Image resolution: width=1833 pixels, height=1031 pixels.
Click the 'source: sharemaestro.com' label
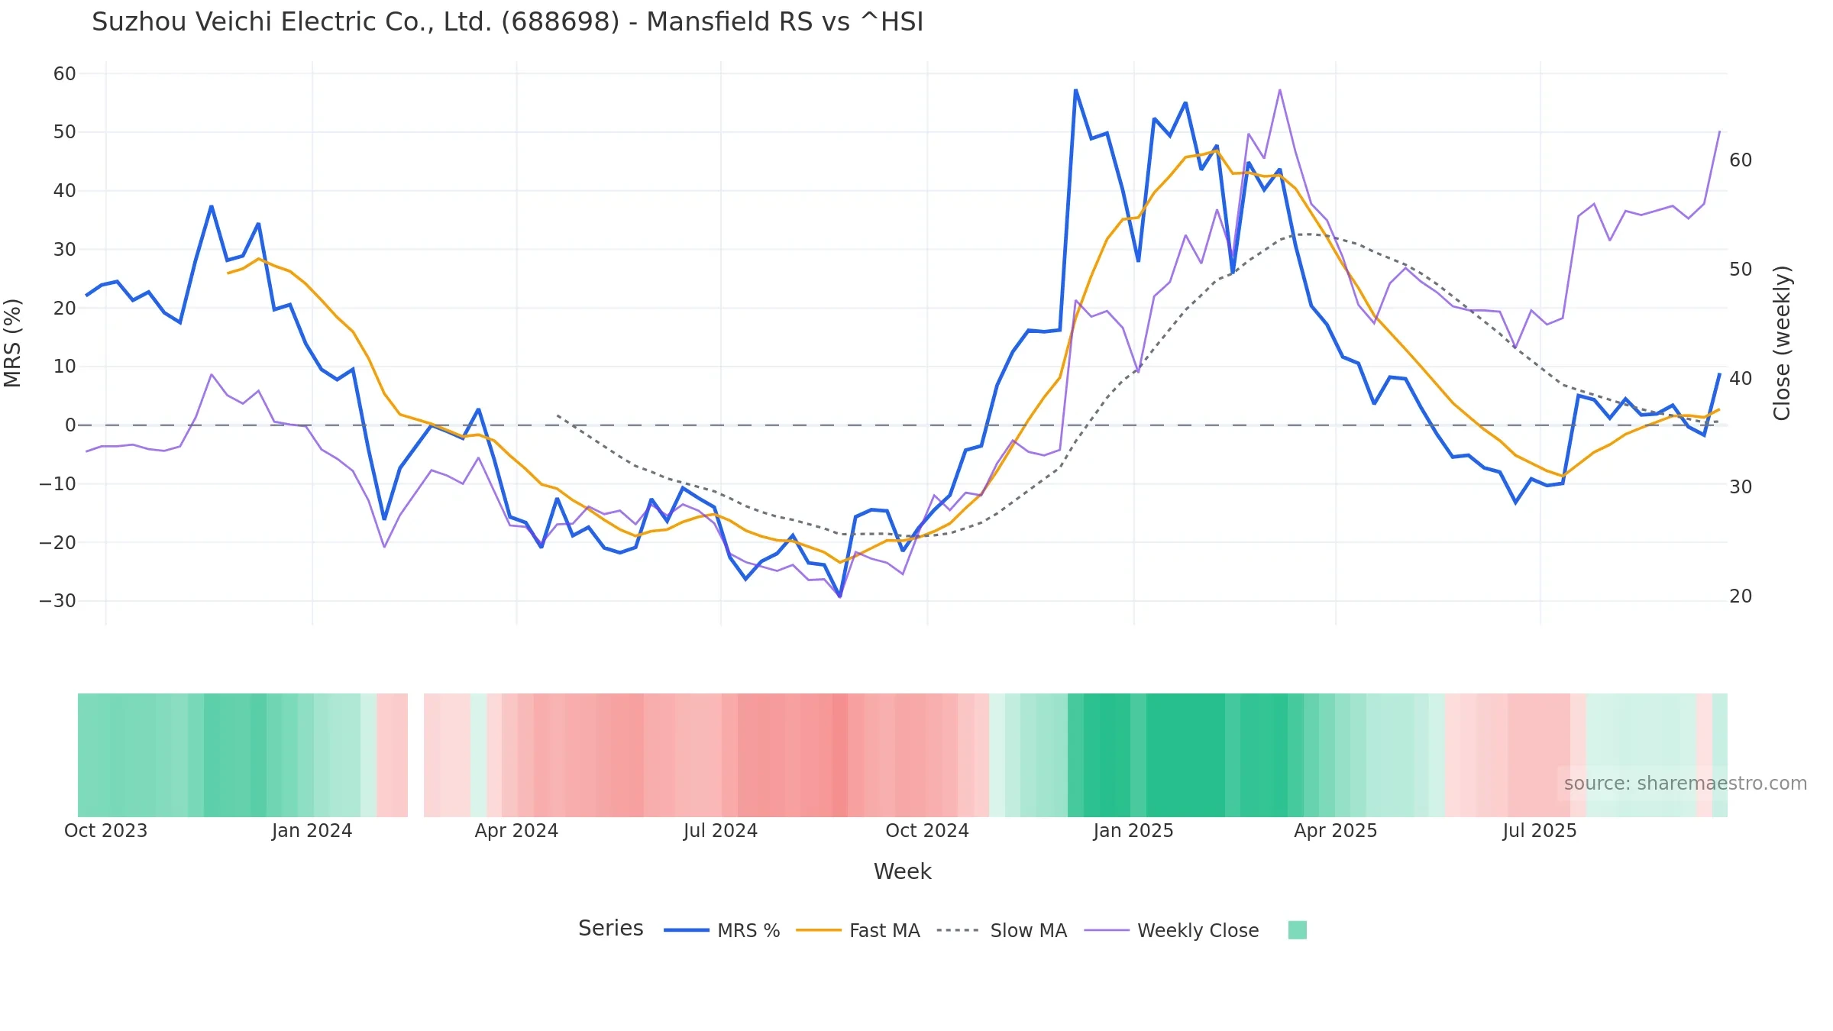coord(1685,784)
